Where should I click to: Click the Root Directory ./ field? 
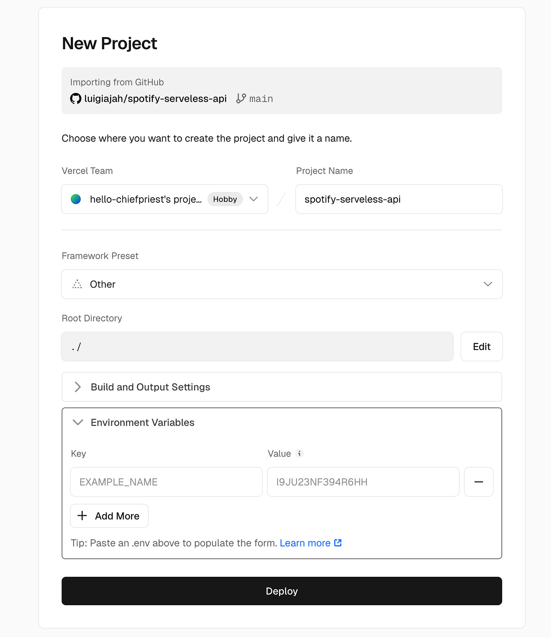pos(257,347)
